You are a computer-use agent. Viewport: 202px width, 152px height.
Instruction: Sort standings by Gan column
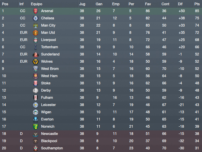tap(99, 4)
